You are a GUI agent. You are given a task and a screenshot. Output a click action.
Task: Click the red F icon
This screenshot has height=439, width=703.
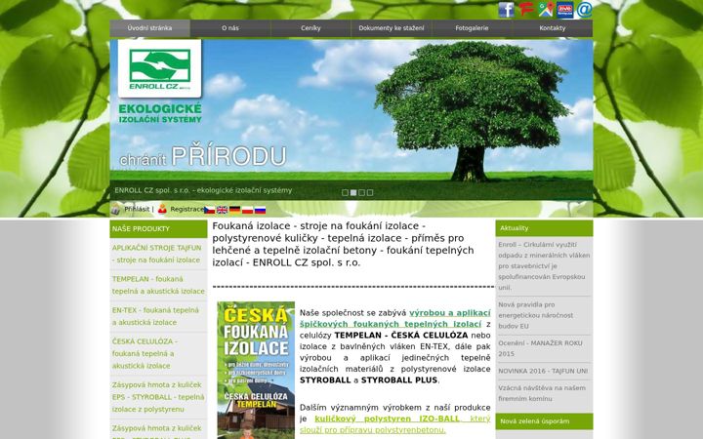(x=526, y=10)
